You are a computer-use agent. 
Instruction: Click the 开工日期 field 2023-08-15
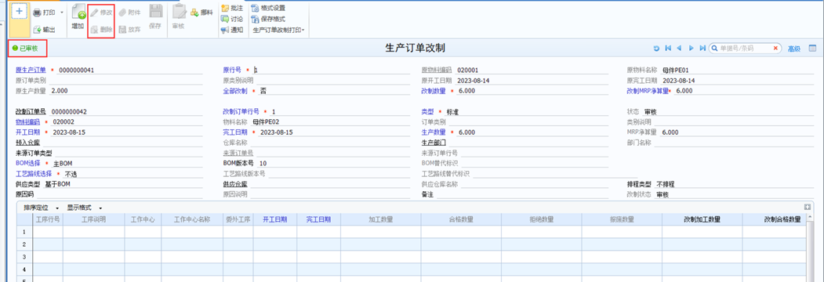click(x=126, y=132)
